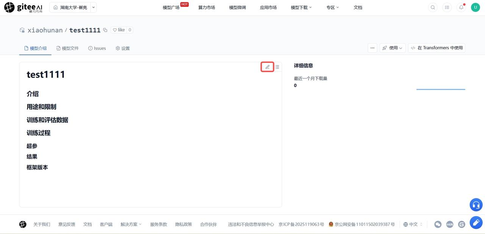Image resolution: width=485 pixels, height=234 pixels.
Task: Open the table of contents list icon
Action: [277, 67]
